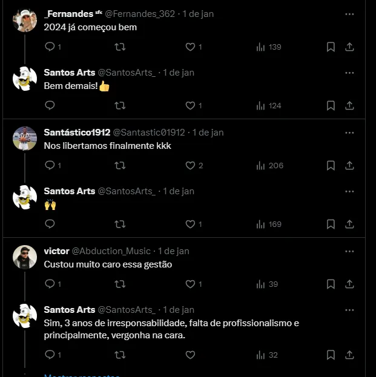Open the @Abduction_Music handle link
Viewport: 376px width, 377px height.
111,251
